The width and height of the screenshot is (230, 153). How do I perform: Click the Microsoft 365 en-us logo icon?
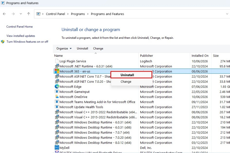coord(57,71)
